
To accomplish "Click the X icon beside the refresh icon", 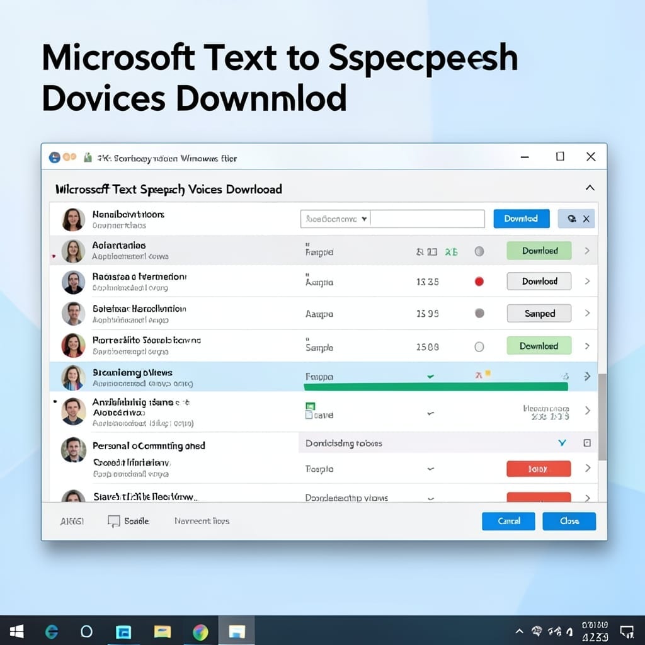I will [x=586, y=219].
